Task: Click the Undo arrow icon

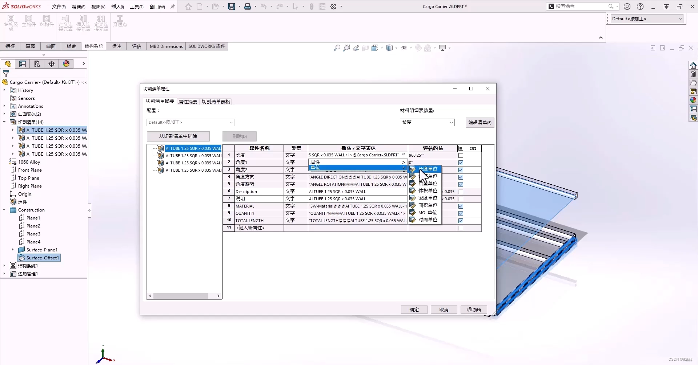Action: coord(264,7)
